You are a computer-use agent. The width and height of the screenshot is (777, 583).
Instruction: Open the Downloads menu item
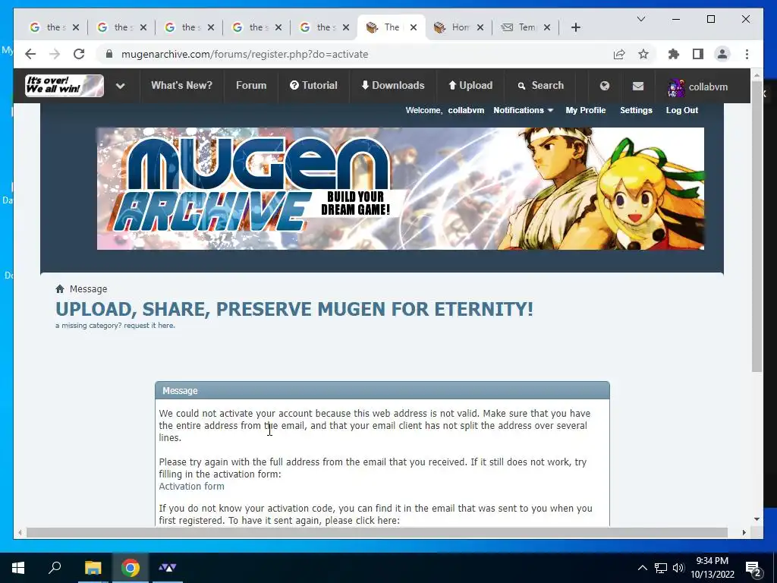[393, 85]
